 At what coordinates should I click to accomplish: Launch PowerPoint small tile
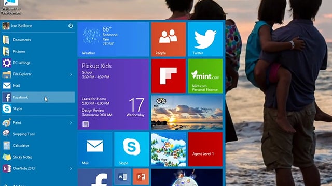pyautogui.click(x=141, y=177)
